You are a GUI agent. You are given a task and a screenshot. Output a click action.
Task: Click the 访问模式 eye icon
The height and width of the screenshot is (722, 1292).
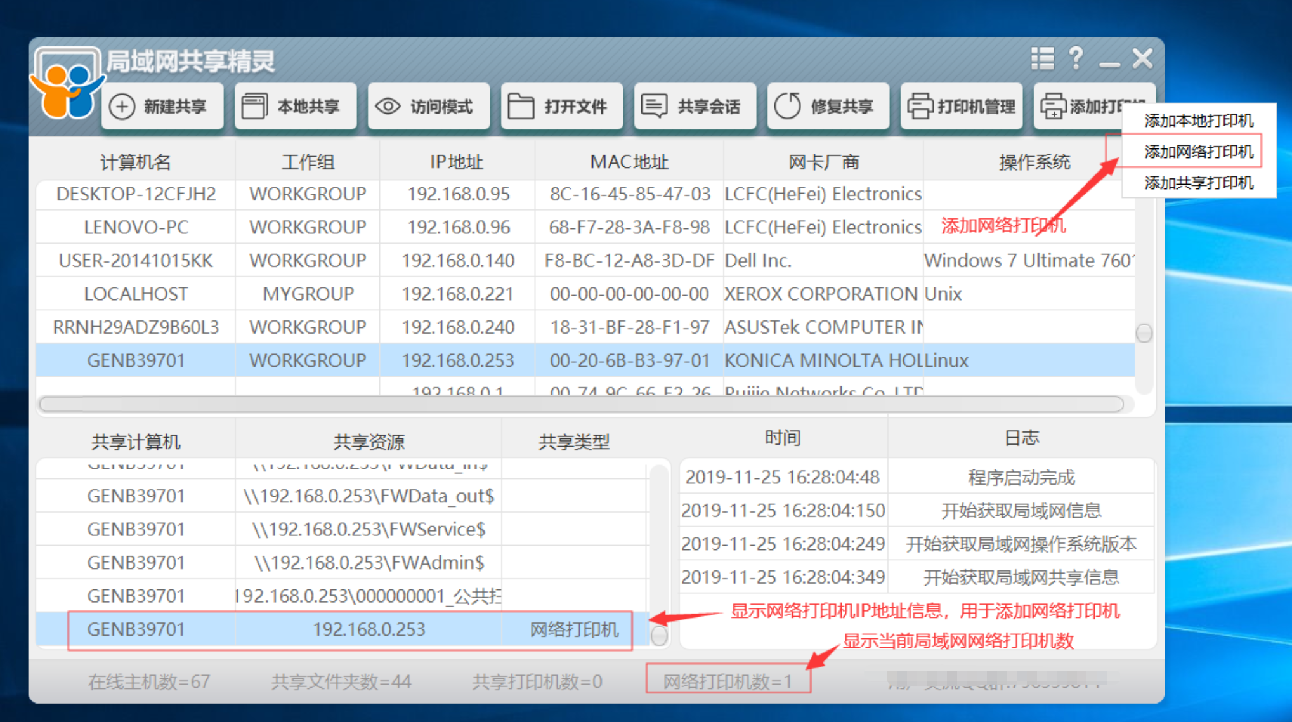tap(388, 107)
